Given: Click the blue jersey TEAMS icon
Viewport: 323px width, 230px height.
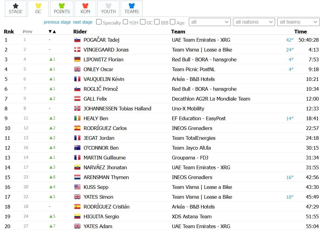Looking at the screenshot, I should (x=131, y=6).
